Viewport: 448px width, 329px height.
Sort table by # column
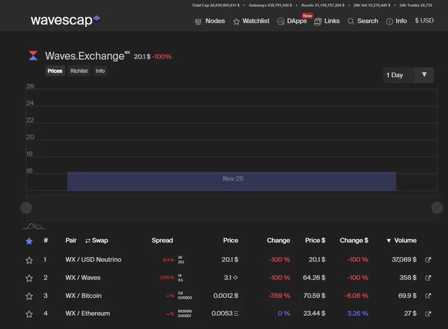click(x=45, y=241)
